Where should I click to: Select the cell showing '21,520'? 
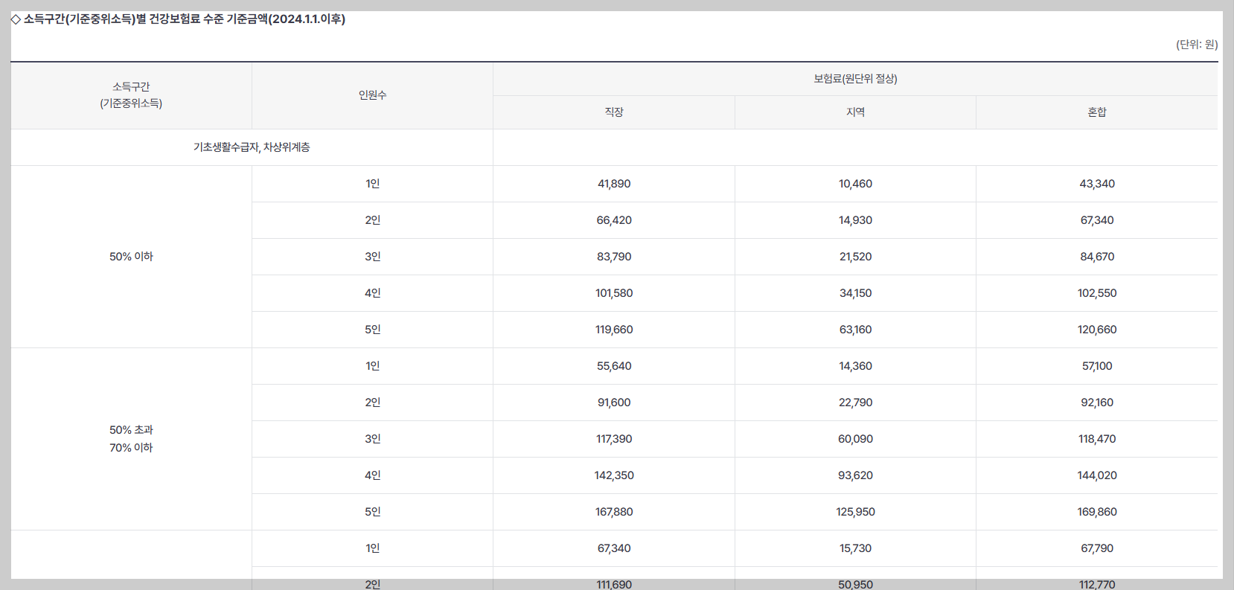point(855,257)
